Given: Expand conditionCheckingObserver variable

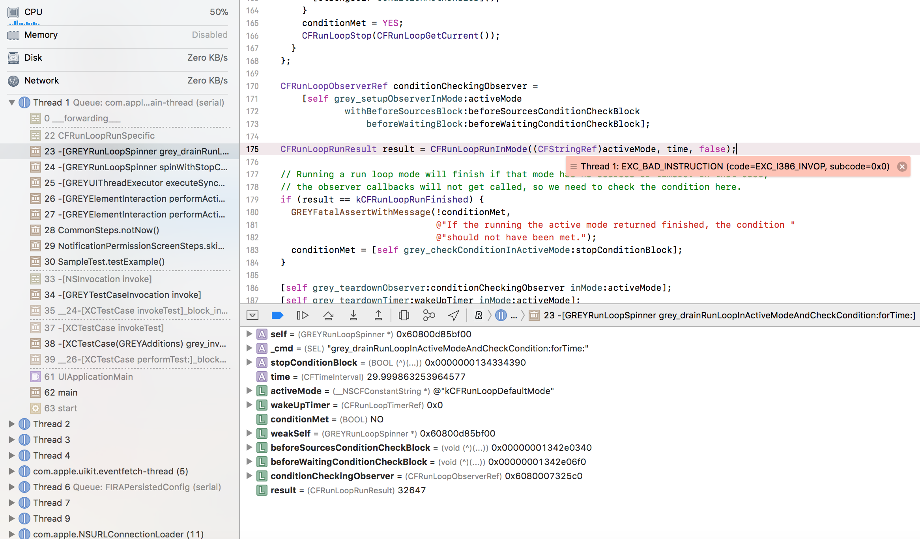Looking at the screenshot, I should (x=249, y=476).
